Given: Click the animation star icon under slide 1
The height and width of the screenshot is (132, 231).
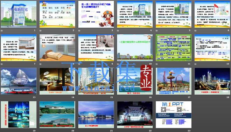Looking at the screenshot, I should (x=2, y=31).
